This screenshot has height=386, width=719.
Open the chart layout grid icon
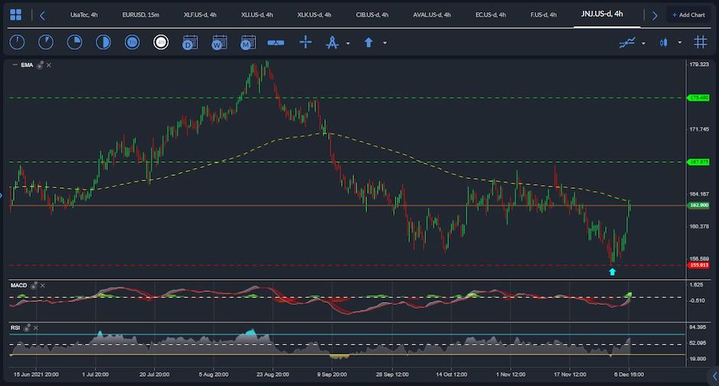click(x=16, y=15)
